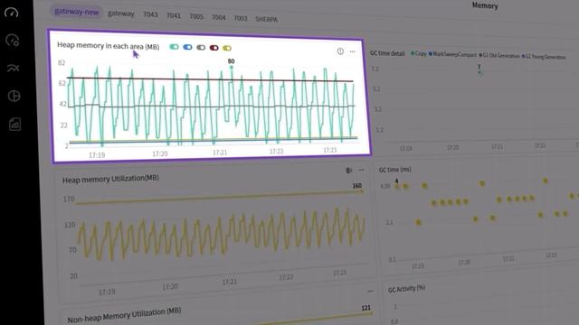Click info icon on Heap memory in each area panel
Image resolution: width=579 pixels, height=325 pixels.
point(340,51)
